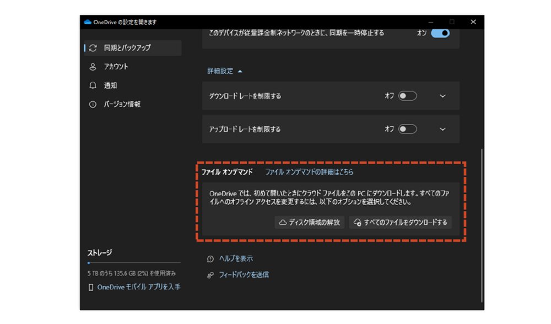The image size is (551, 324).
Task: Open the 通知 page
Action: point(133,85)
